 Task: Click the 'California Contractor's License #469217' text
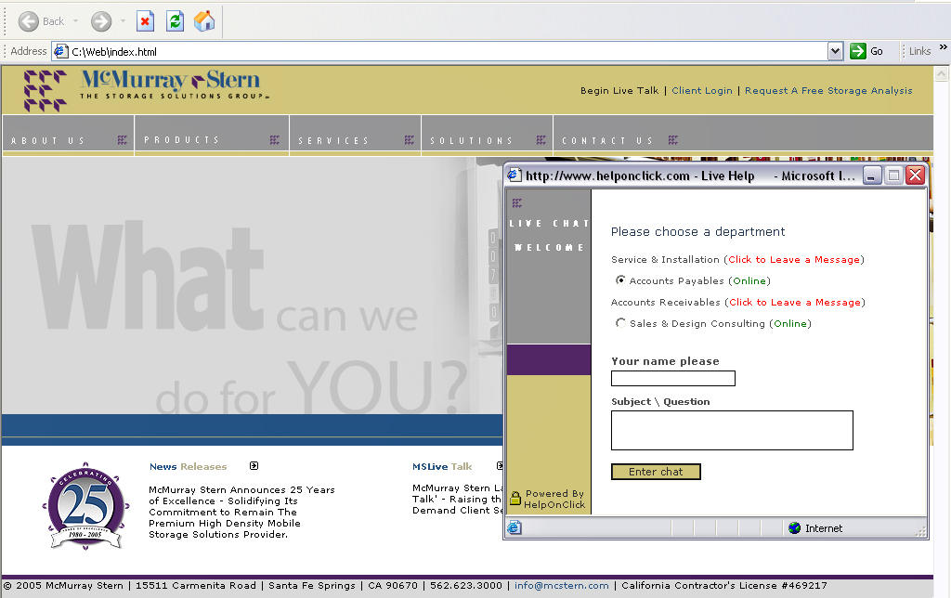pyautogui.click(x=724, y=585)
